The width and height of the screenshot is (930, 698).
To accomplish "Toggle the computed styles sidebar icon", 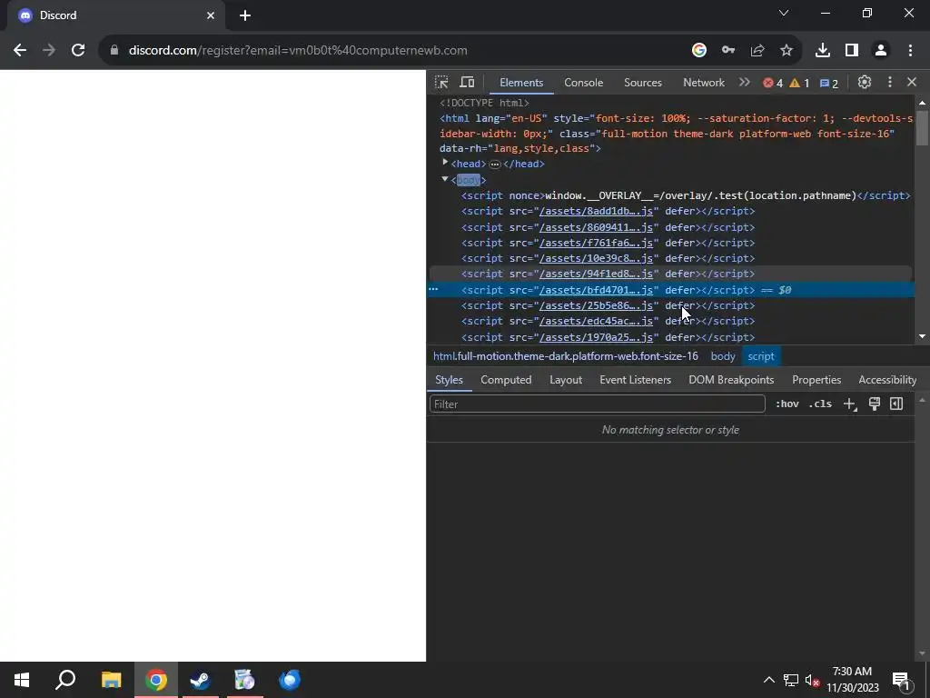I will click(896, 404).
